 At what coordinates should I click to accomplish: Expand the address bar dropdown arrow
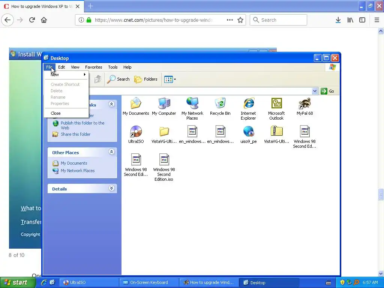tap(315, 91)
